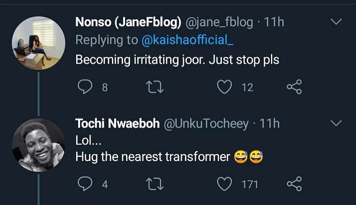Reply to Nonso's tweet via comment icon
356x205 pixels.
coord(86,87)
